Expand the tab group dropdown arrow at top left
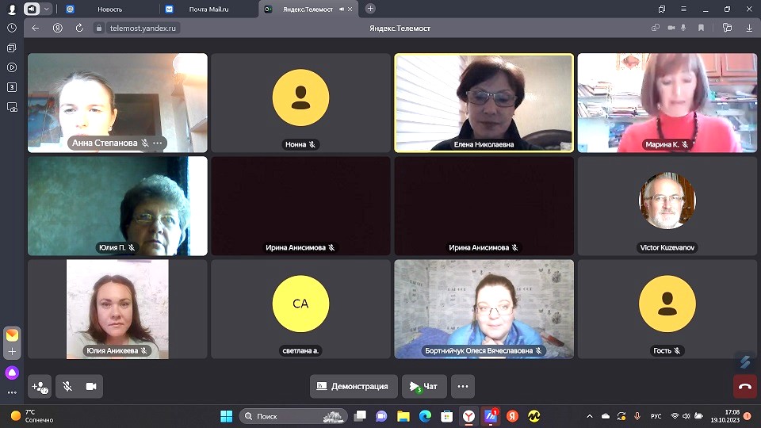The image size is (761, 428). pos(48,9)
